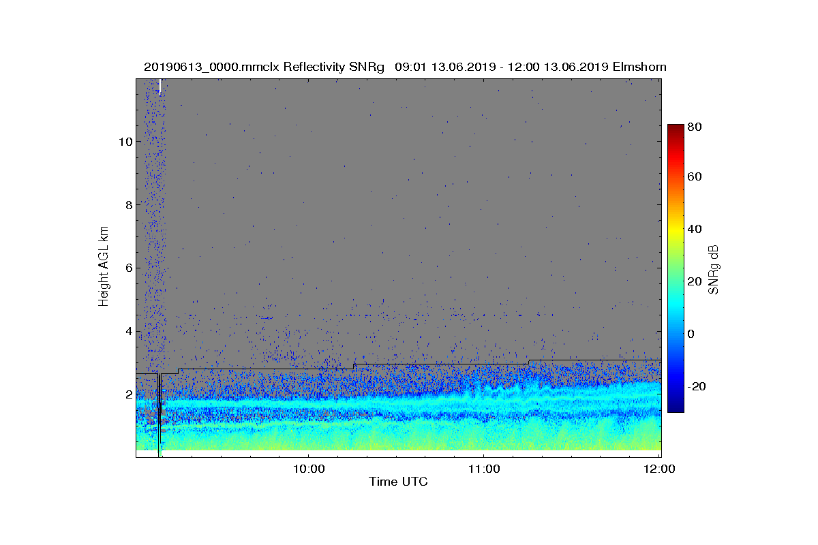818x545 pixels.
Task: Click the colorbar value 40
Action: point(695,229)
